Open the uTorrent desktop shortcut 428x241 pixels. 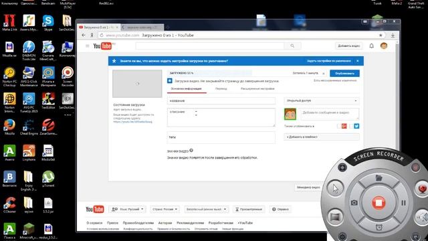click(48, 179)
